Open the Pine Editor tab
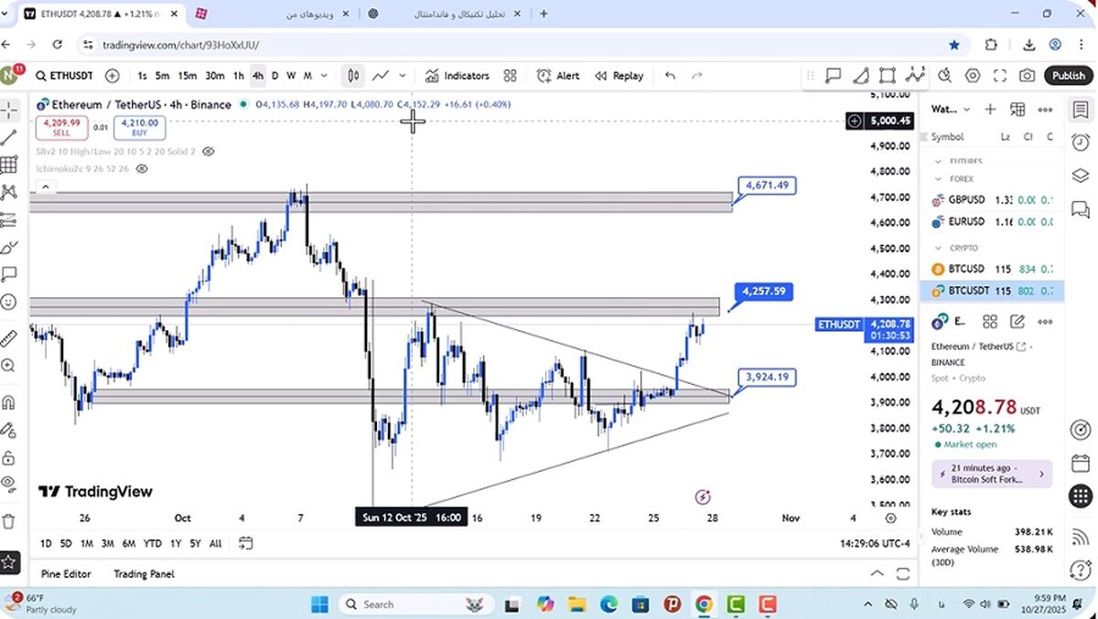 pyautogui.click(x=66, y=574)
